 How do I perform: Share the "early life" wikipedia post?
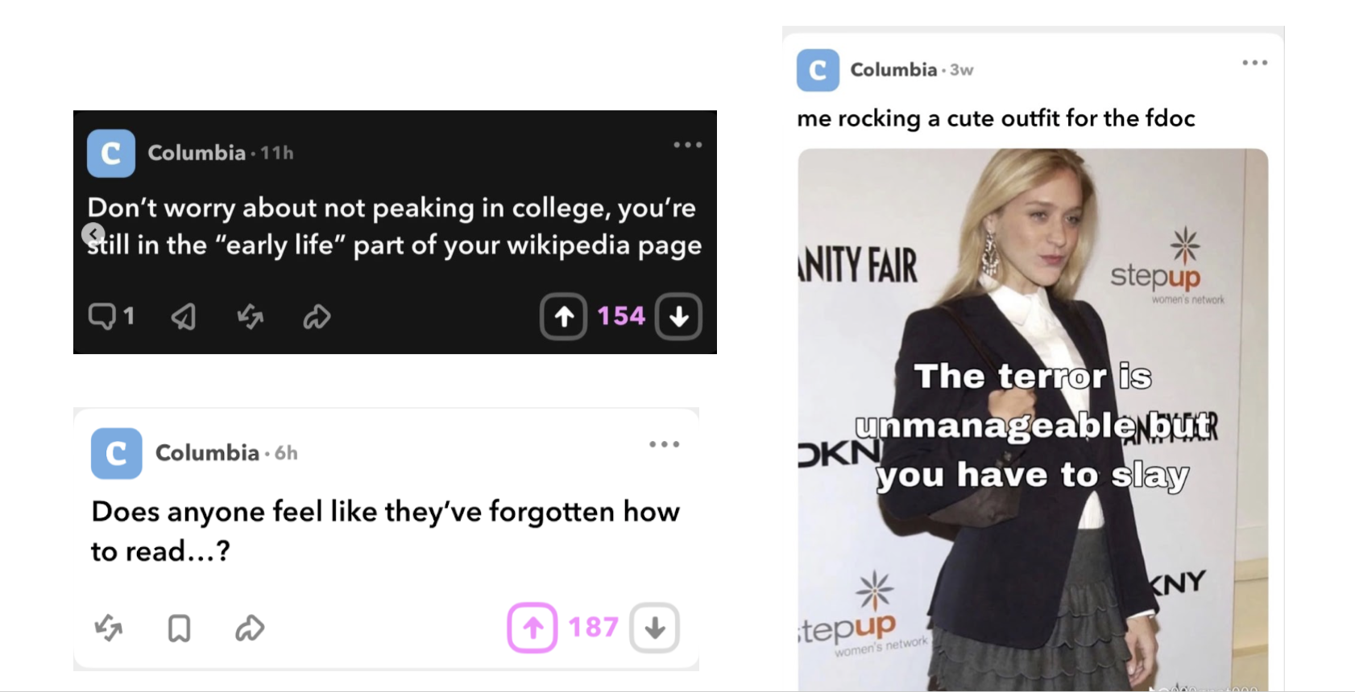317,316
